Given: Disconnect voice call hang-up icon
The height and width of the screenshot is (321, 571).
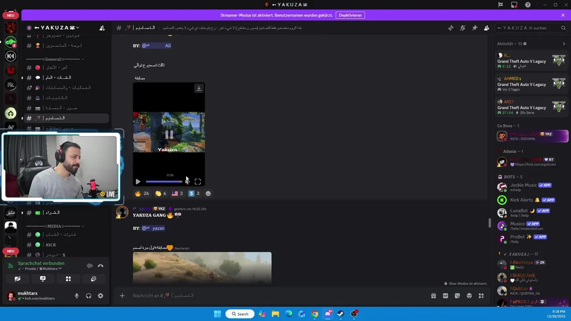Looking at the screenshot, I should pyautogui.click(x=100, y=266).
